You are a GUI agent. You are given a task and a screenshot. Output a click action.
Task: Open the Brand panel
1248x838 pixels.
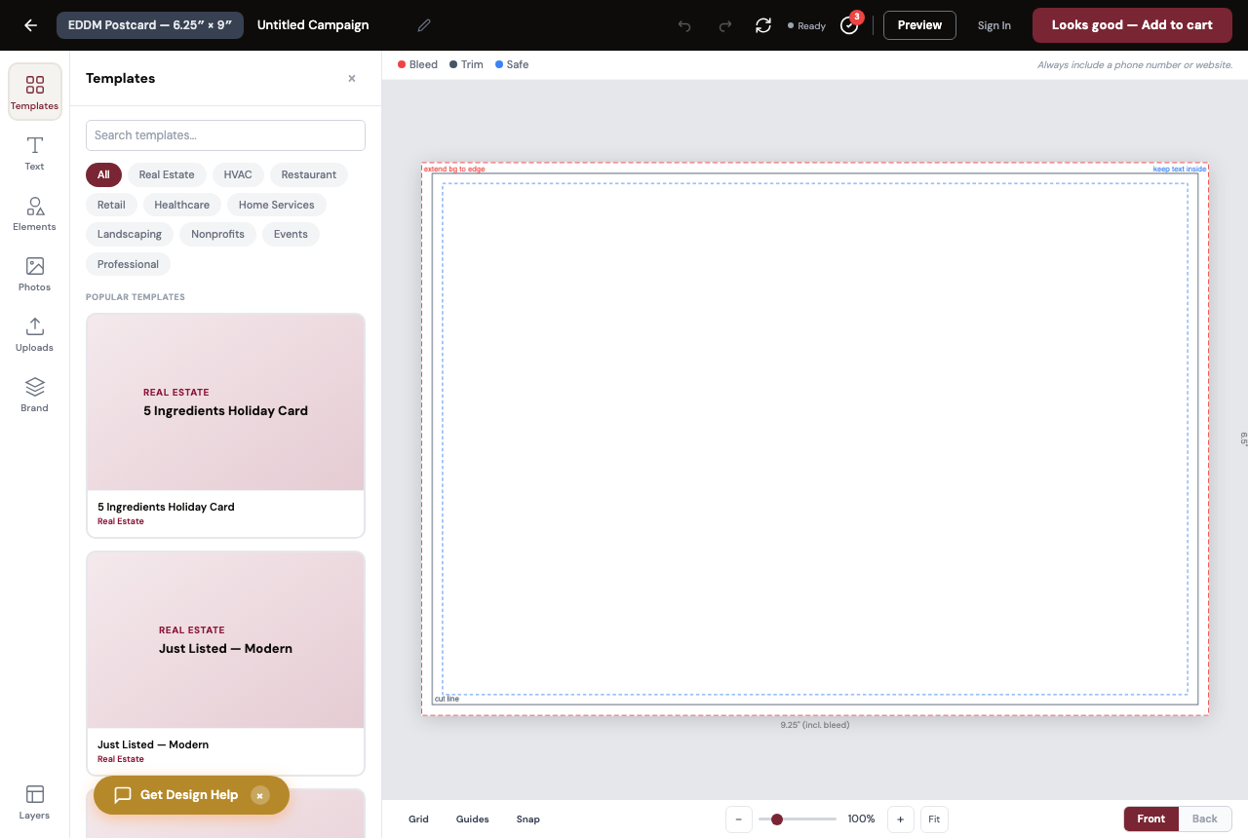click(35, 395)
